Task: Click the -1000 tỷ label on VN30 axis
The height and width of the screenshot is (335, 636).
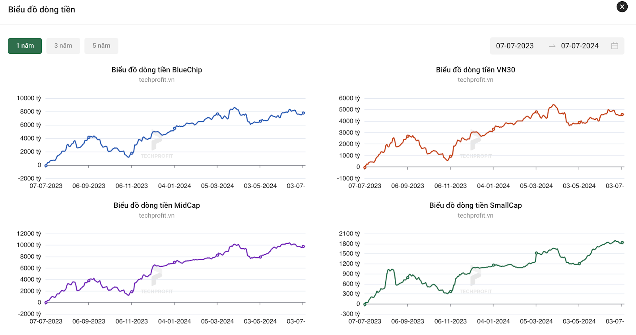Action: [x=348, y=178]
